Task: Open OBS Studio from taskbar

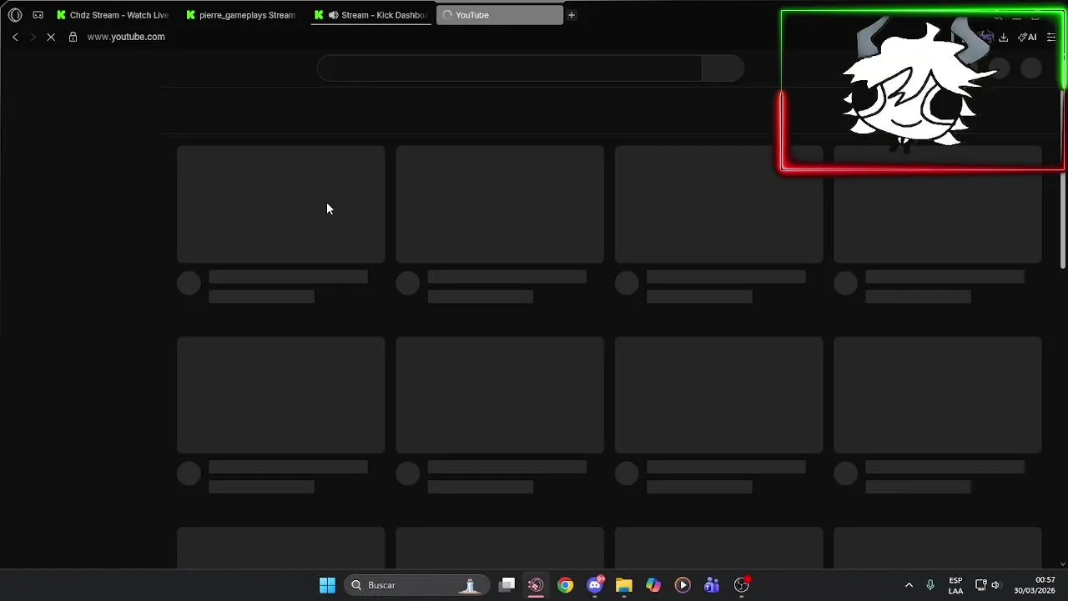Action: coord(742,585)
